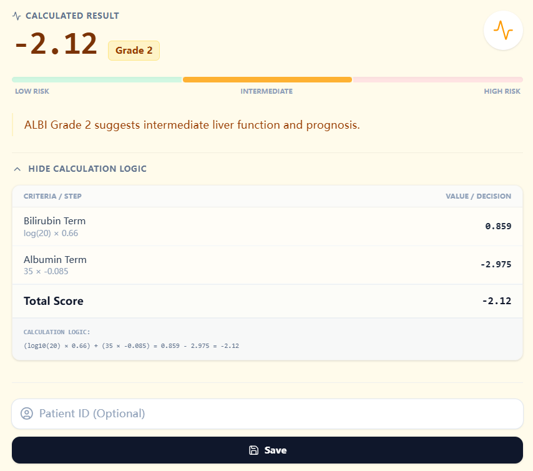
Task: Click the 0.859 bilirubin value
Action: [498, 226]
